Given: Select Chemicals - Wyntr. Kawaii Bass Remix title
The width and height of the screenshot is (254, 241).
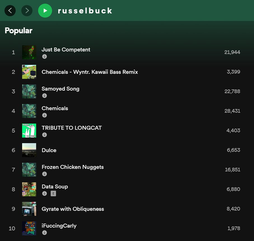Looking at the screenshot, I should [90, 72].
